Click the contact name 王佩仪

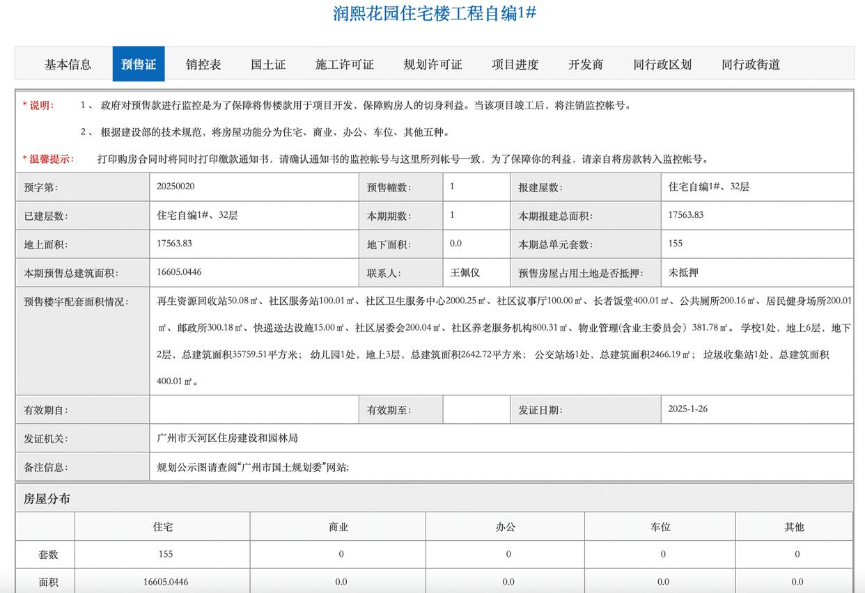(x=465, y=273)
